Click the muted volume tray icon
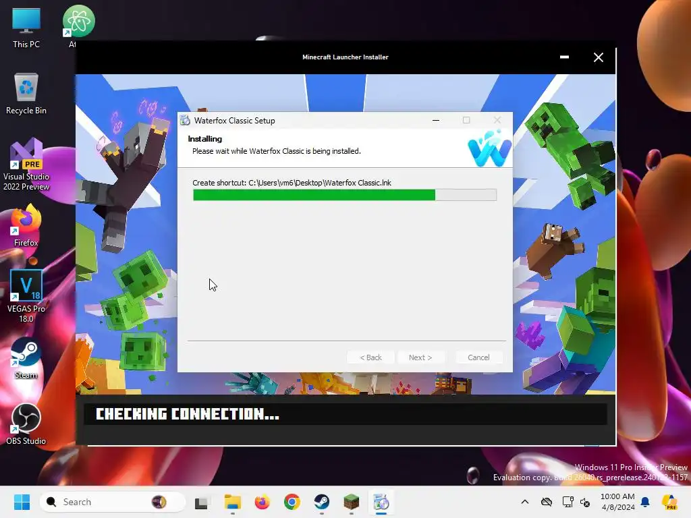Screen dimensions: 691x518 (x=585, y=502)
